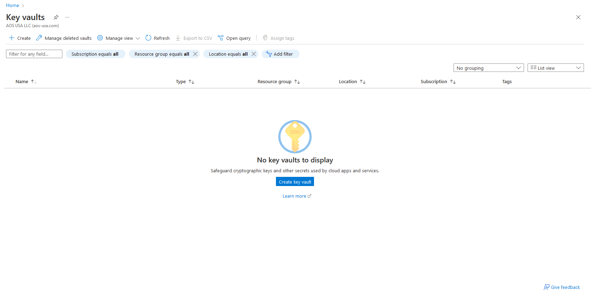Sort by Type column
The width and height of the screenshot is (591, 297).
[185, 81]
